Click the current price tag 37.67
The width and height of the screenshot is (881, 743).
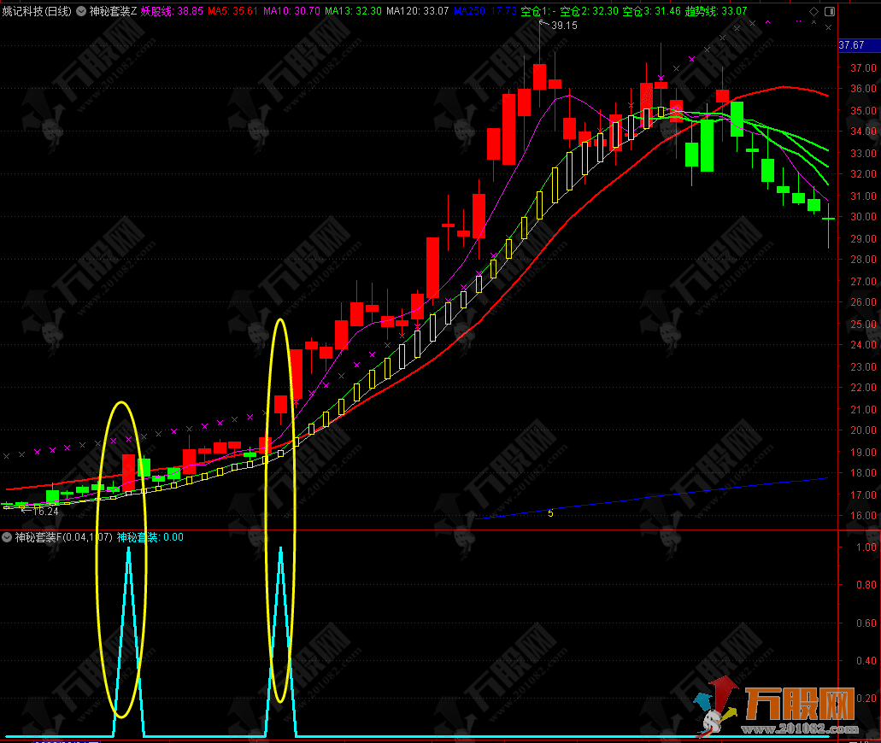[x=853, y=45]
